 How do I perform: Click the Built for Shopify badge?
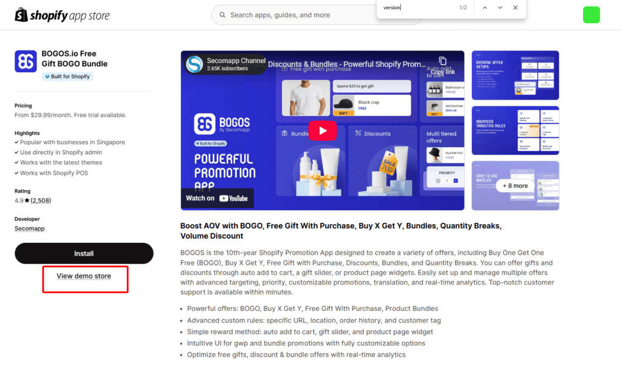pyautogui.click(x=67, y=77)
